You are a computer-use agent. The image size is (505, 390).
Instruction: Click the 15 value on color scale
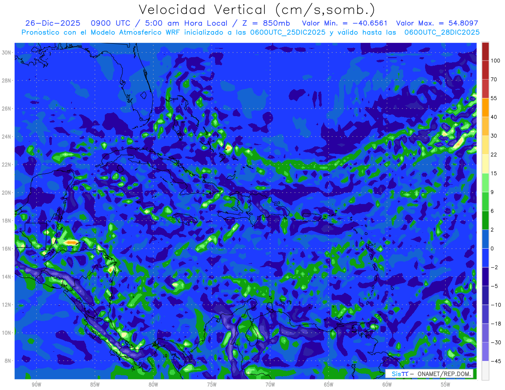pos(494,174)
